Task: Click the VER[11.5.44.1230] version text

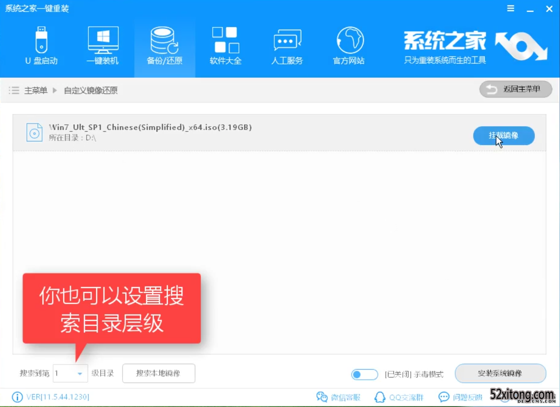Action: (58, 397)
